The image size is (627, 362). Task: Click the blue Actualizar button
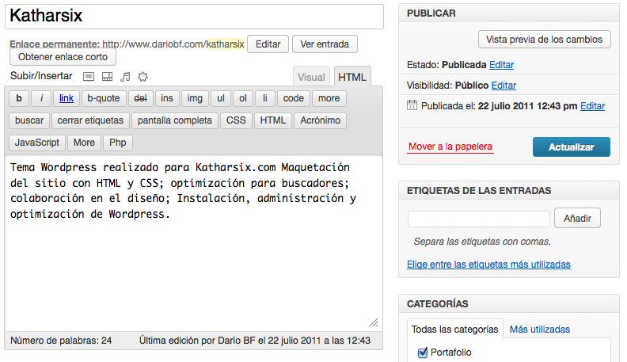(x=571, y=147)
